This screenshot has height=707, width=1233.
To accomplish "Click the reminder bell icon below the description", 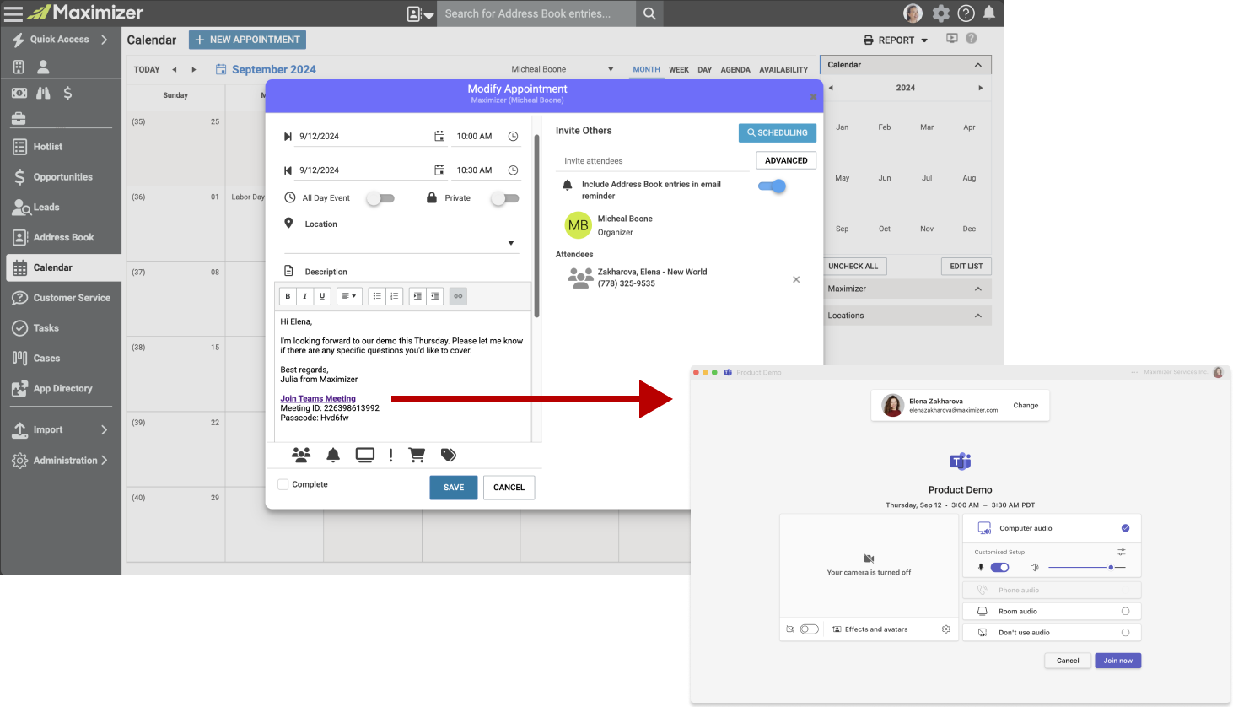I will click(333, 455).
